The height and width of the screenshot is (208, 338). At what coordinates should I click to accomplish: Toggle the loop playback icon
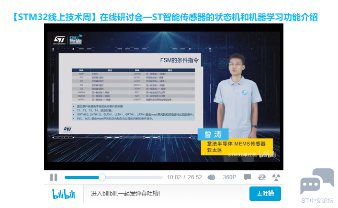(262, 177)
